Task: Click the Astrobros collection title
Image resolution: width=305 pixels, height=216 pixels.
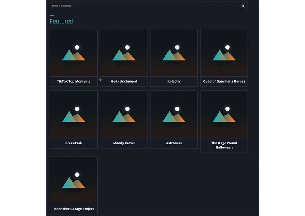Action: (x=174, y=143)
